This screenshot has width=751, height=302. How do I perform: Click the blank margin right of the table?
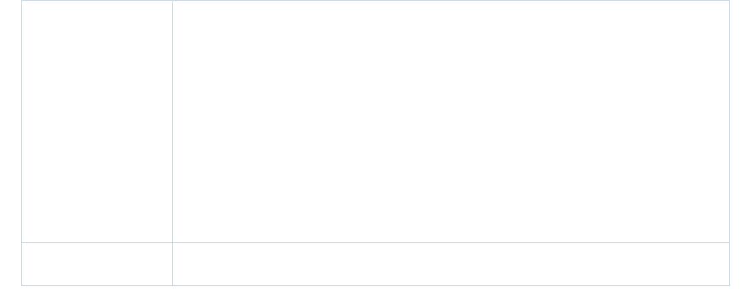(740, 143)
